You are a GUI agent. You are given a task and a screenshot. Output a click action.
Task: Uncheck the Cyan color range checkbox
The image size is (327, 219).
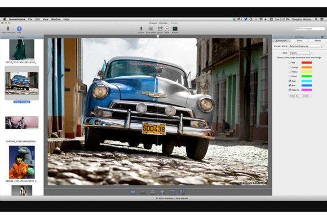(289, 81)
